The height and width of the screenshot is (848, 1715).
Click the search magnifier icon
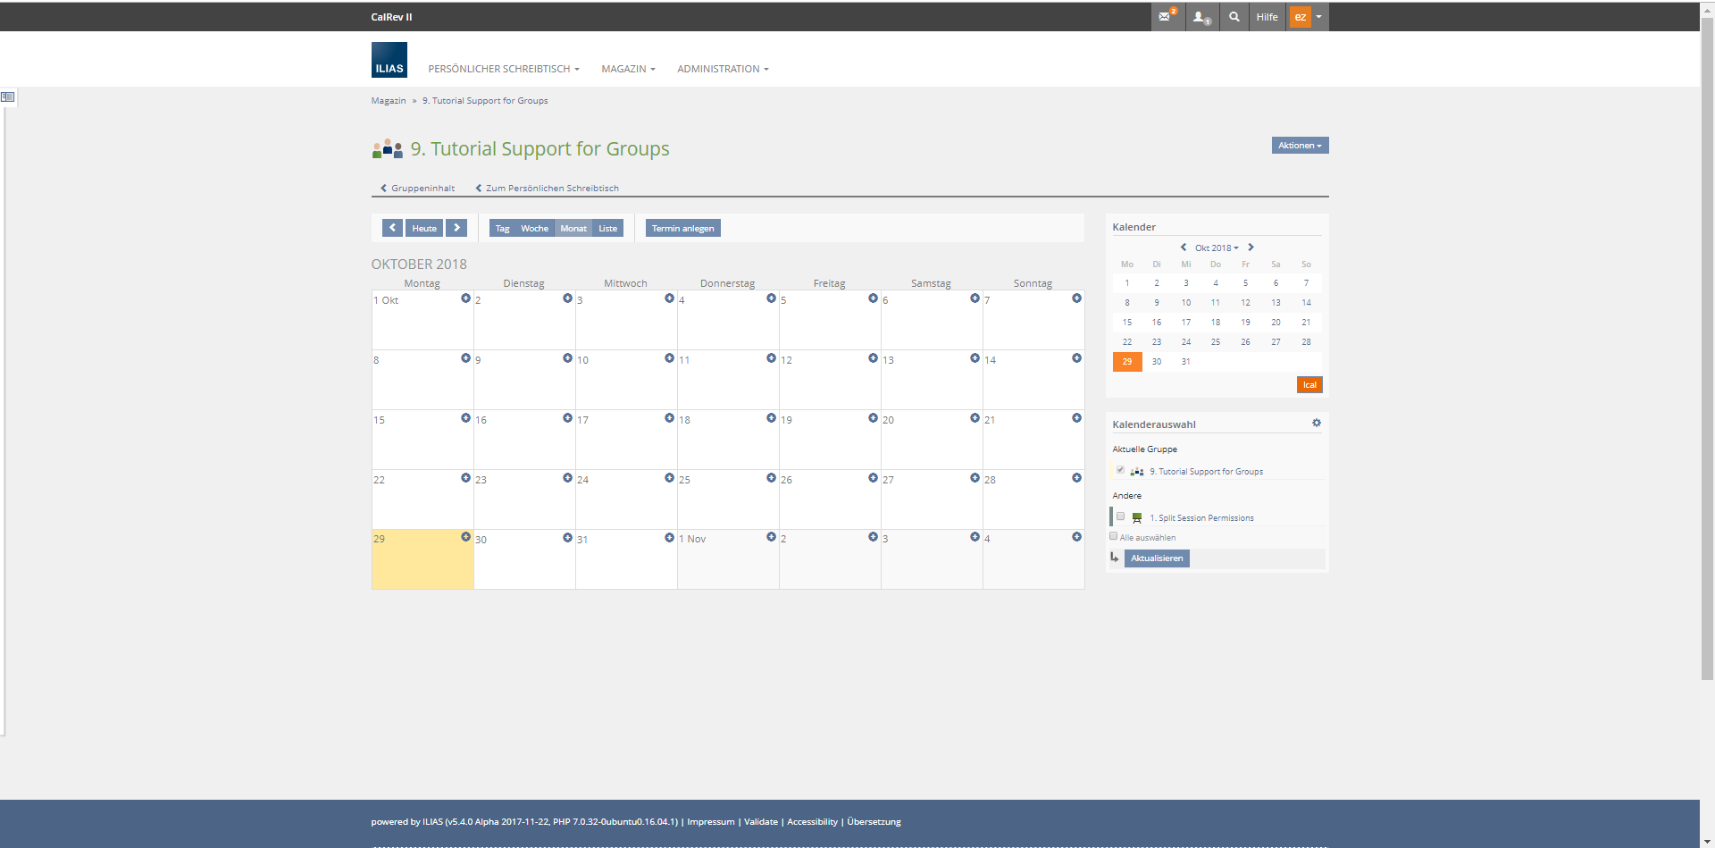(1234, 17)
